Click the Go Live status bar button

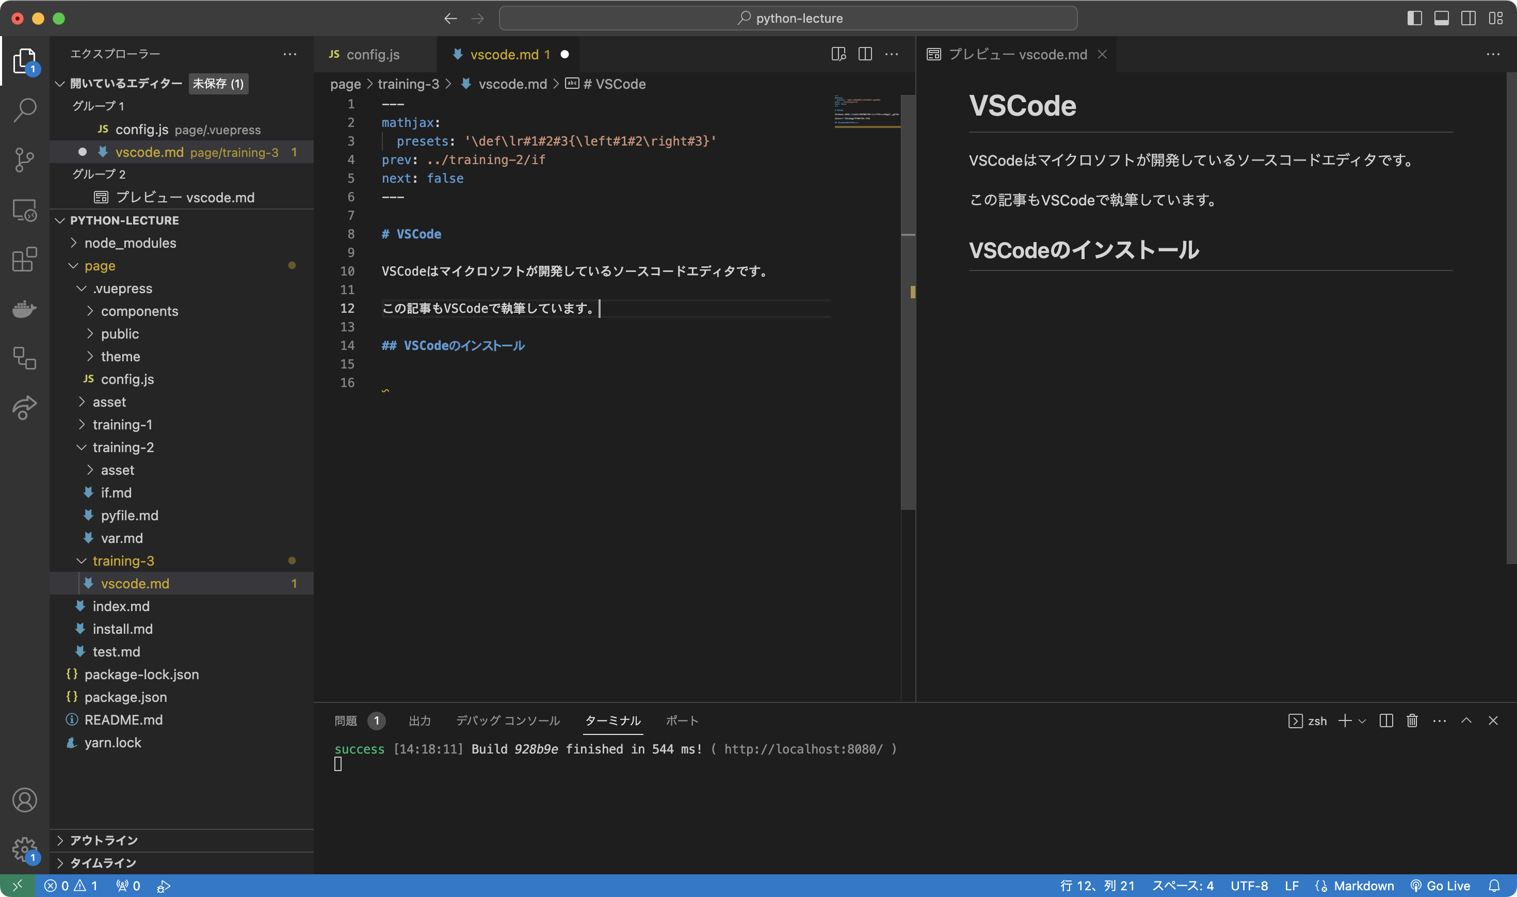pyautogui.click(x=1440, y=886)
